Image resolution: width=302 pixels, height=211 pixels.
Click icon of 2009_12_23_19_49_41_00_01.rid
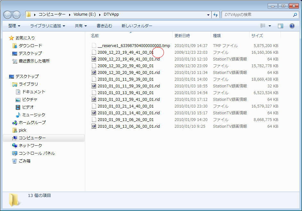(x=94, y=59)
